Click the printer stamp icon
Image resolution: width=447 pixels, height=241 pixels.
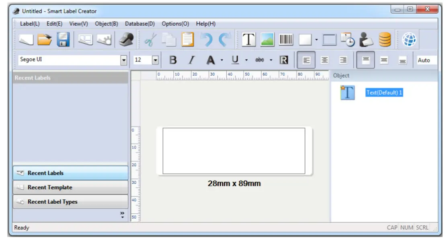[x=127, y=40]
